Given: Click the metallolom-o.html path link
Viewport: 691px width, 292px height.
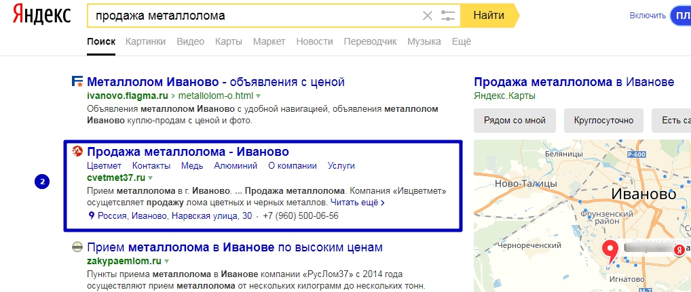Looking at the screenshot, I should 216,96.
